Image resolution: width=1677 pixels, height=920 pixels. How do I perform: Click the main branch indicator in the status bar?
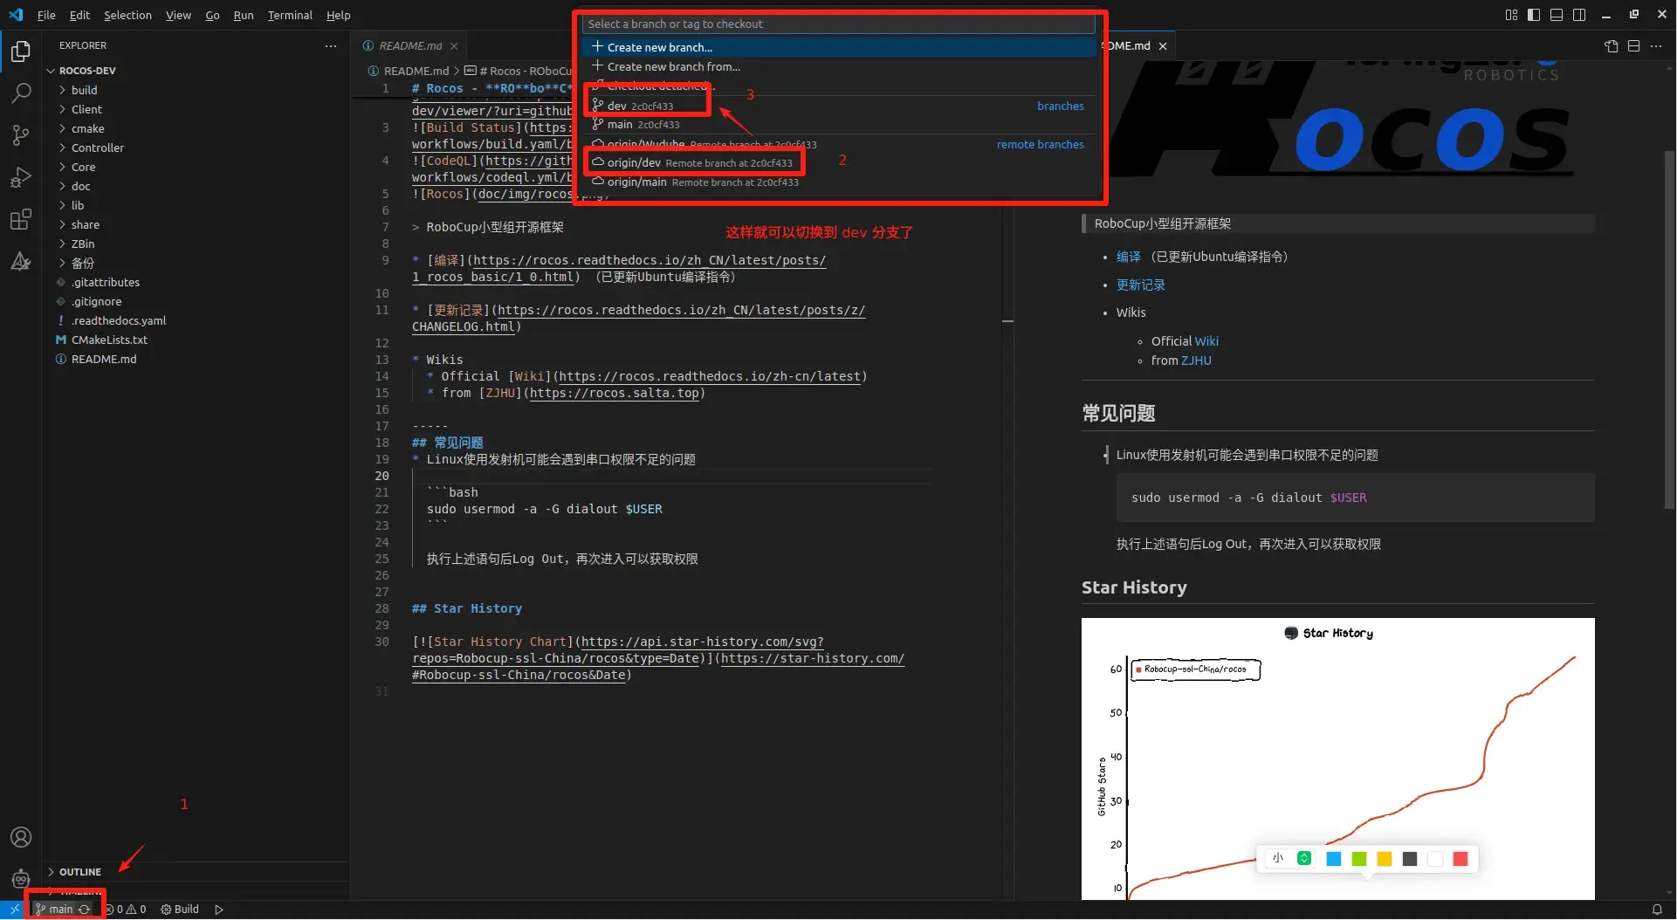coord(54,909)
